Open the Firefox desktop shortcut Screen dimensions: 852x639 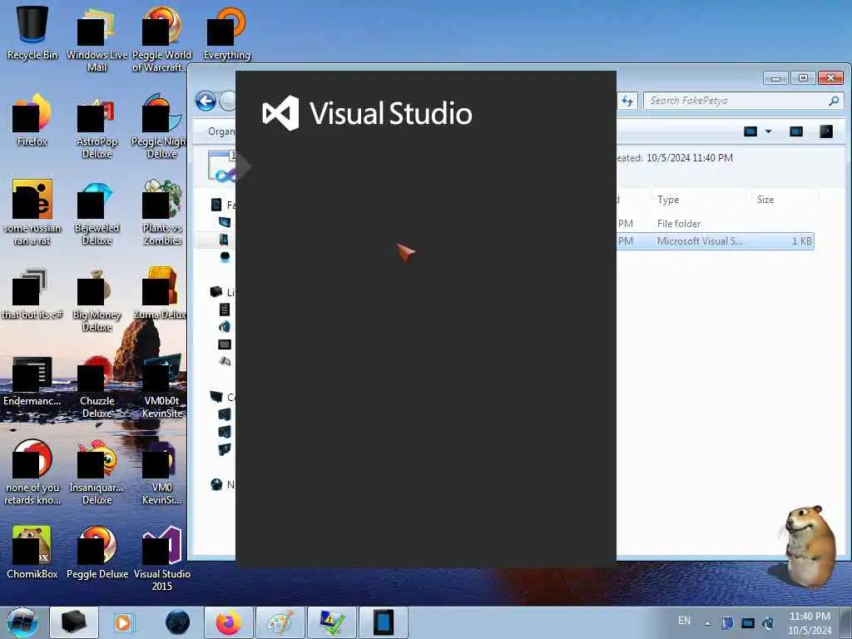point(32,120)
